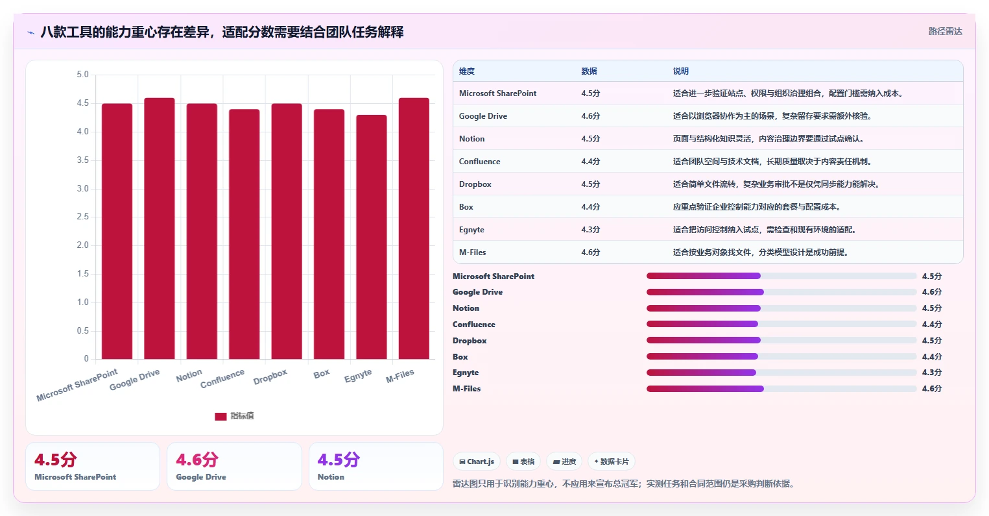989x516 pixels.
Task: Select the Google Drive table row name
Action: click(x=483, y=116)
